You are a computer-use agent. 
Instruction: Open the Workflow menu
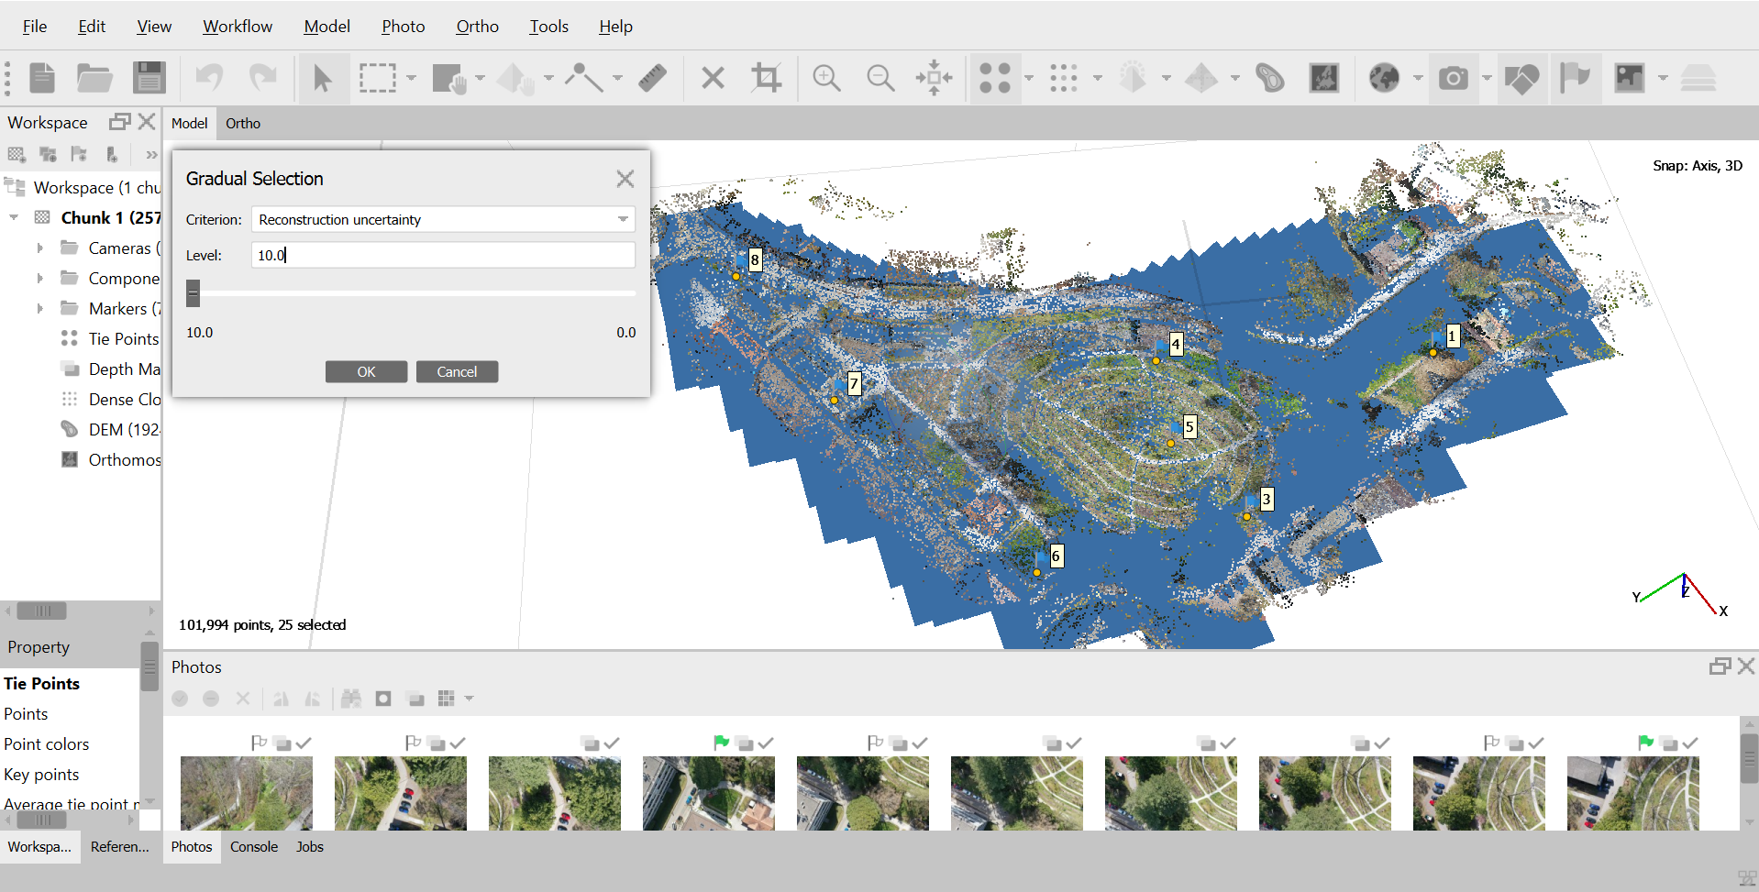[x=238, y=27]
